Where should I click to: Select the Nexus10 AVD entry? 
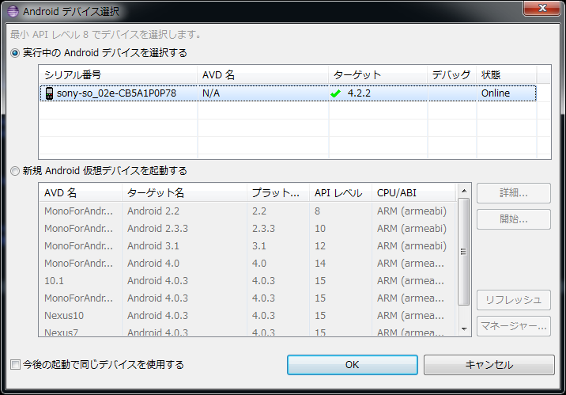pyautogui.click(x=247, y=316)
